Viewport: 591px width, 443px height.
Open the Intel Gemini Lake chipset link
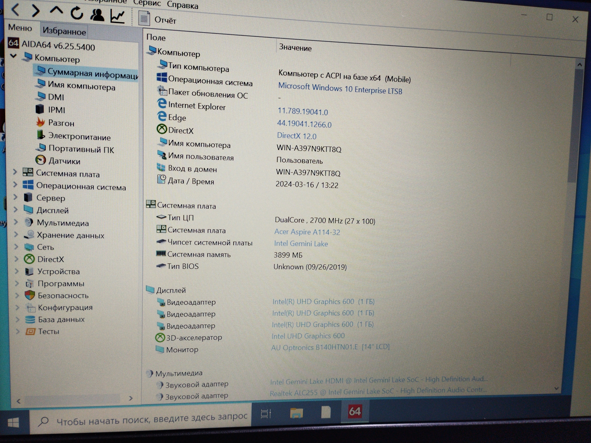pos(301,244)
